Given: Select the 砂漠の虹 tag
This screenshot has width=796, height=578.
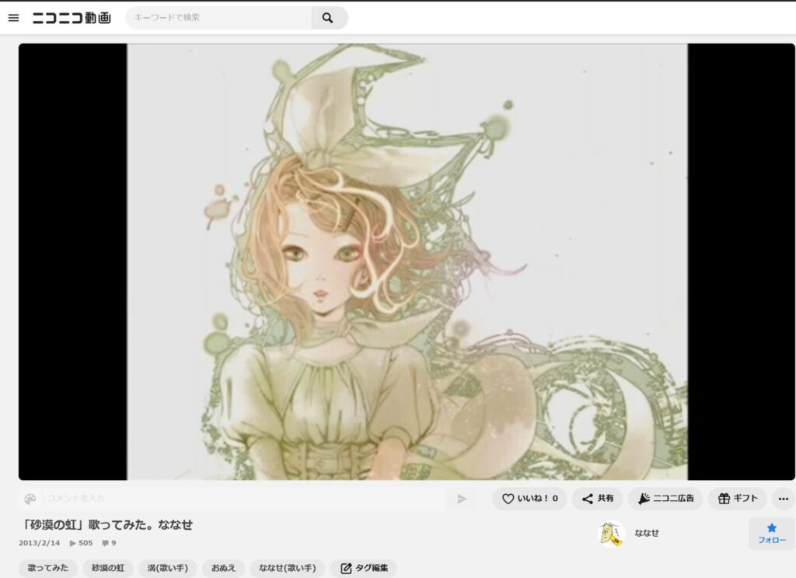Looking at the screenshot, I should pyautogui.click(x=108, y=568).
